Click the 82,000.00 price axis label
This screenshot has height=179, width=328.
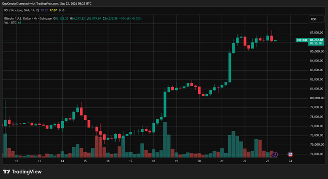point(316,79)
